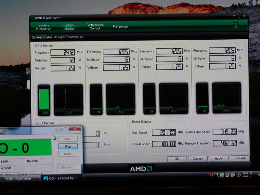Click the CPU1 0% usage bar
The height and width of the screenshot is (195, 260).
(x=96, y=99)
